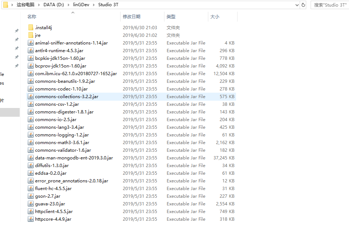Screen dimensions: 349x228
Task: Click the commons-beanutils-1.9.2.jar icon
Action: (x=31, y=81)
